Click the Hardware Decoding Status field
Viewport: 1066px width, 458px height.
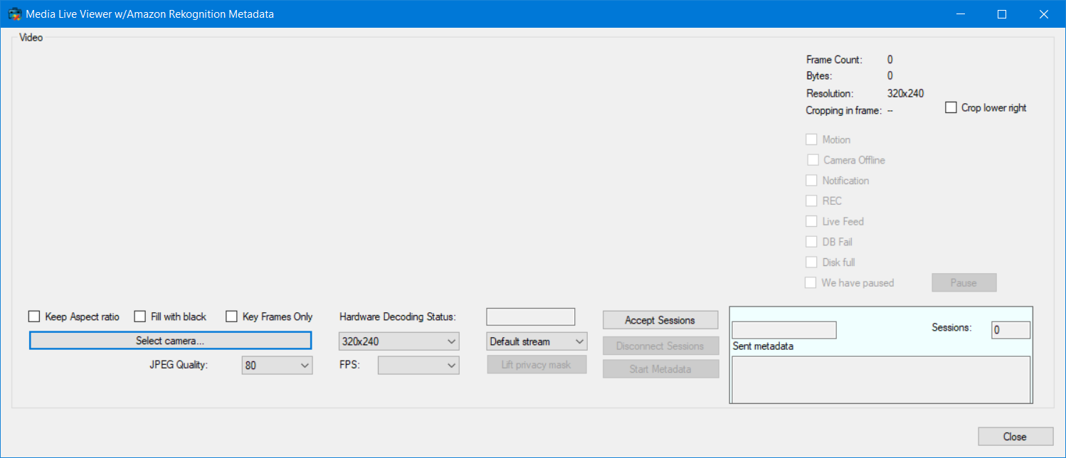click(x=530, y=316)
